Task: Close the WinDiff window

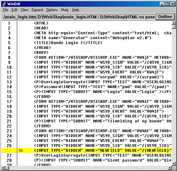Action: [x=173, y=4]
